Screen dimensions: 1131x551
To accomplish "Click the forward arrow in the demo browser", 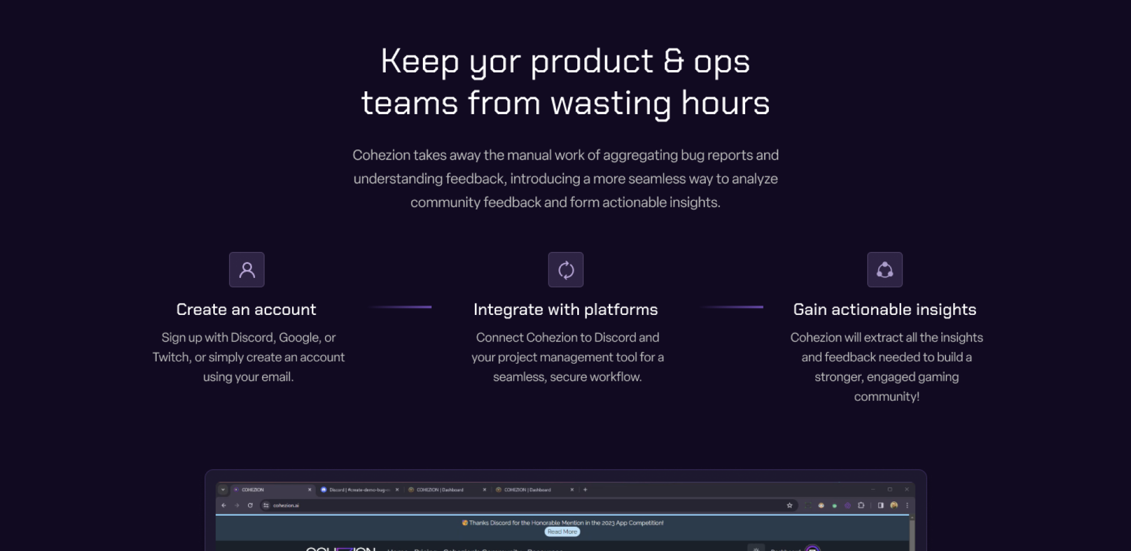I will point(237,505).
